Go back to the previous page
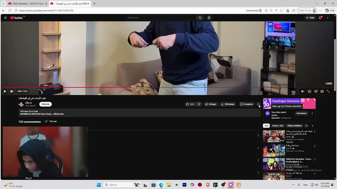This screenshot has width=337, height=189. pyautogui.click(x=3, y=10)
